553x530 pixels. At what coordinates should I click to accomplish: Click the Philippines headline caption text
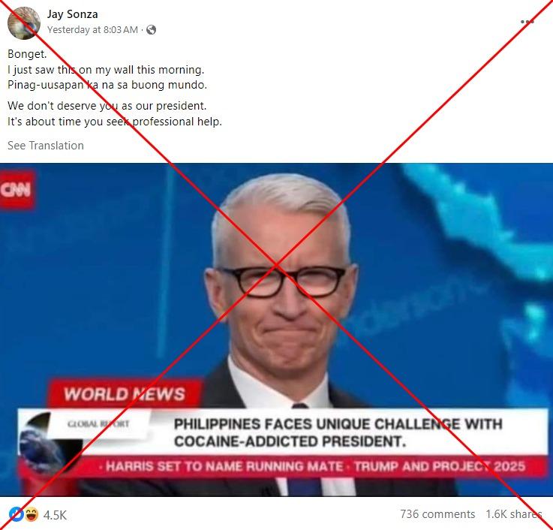[338, 432]
